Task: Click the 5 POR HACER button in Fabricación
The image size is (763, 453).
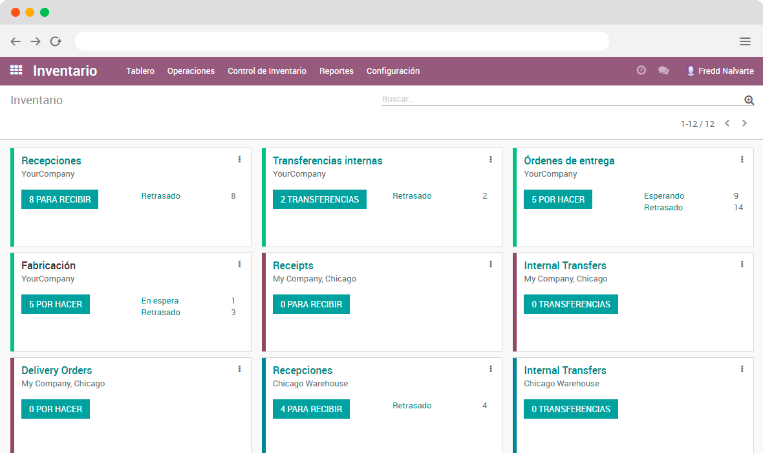Action: [x=56, y=304]
